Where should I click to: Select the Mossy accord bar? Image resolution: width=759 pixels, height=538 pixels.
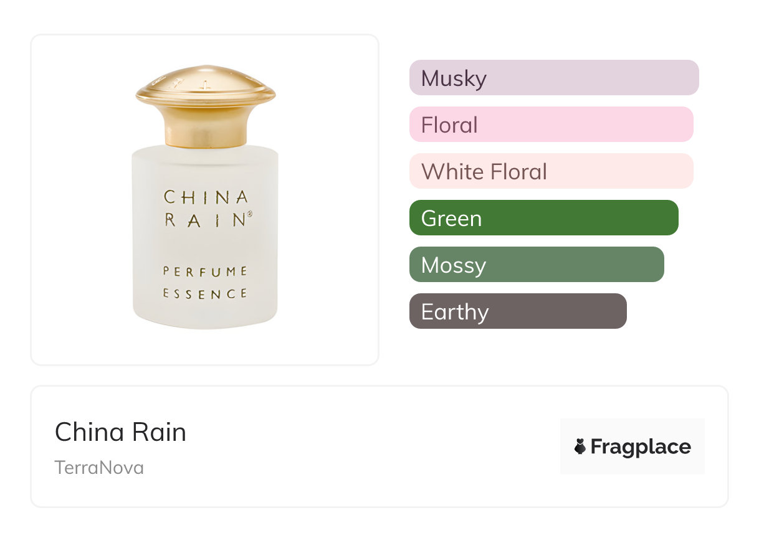click(x=537, y=265)
